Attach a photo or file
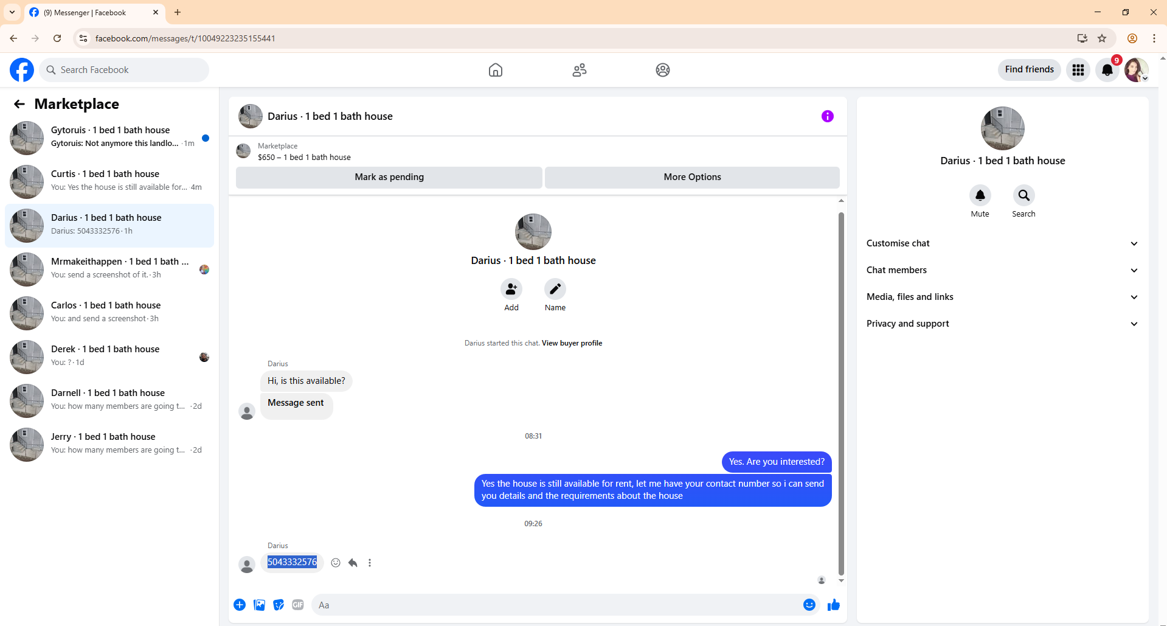The width and height of the screenshot is (1167, 626). click(260, 605)
